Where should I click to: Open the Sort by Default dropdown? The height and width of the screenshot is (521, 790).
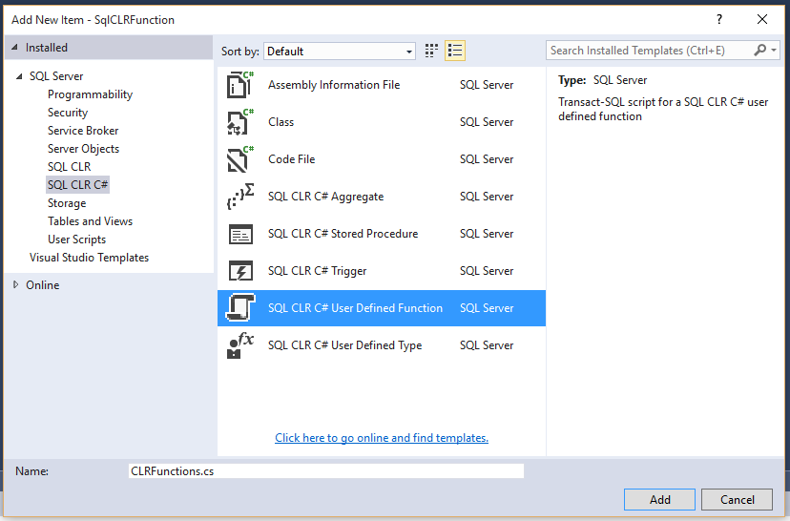[340, 51]
